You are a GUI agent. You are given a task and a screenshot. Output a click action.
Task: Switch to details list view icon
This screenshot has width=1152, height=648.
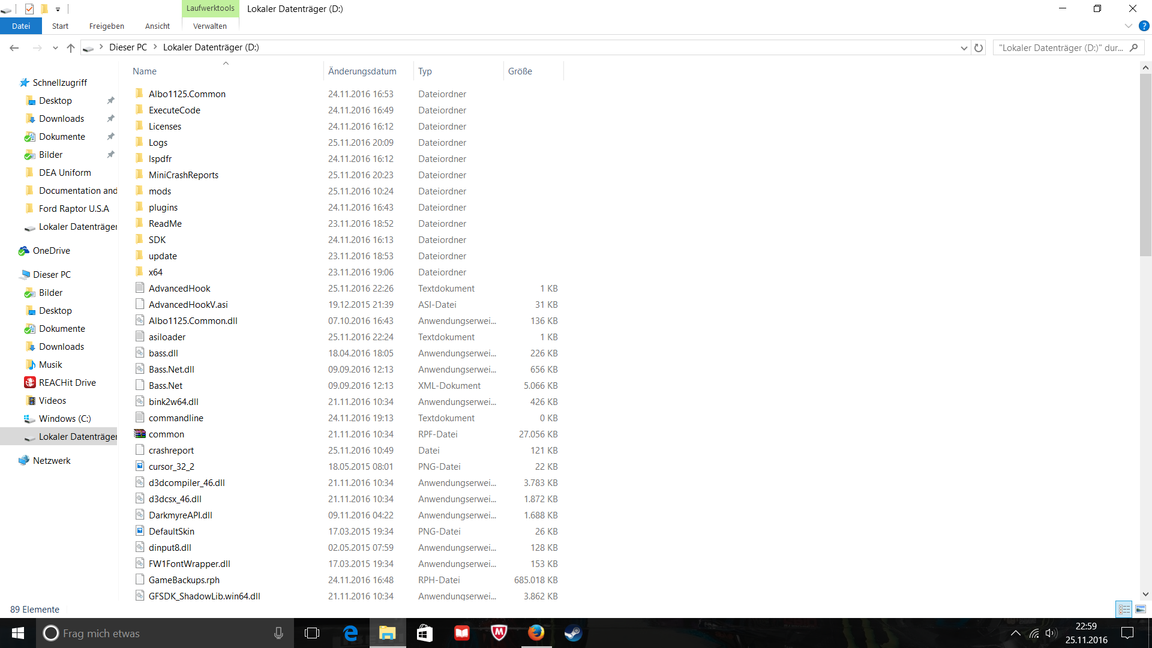(1124, 609)
